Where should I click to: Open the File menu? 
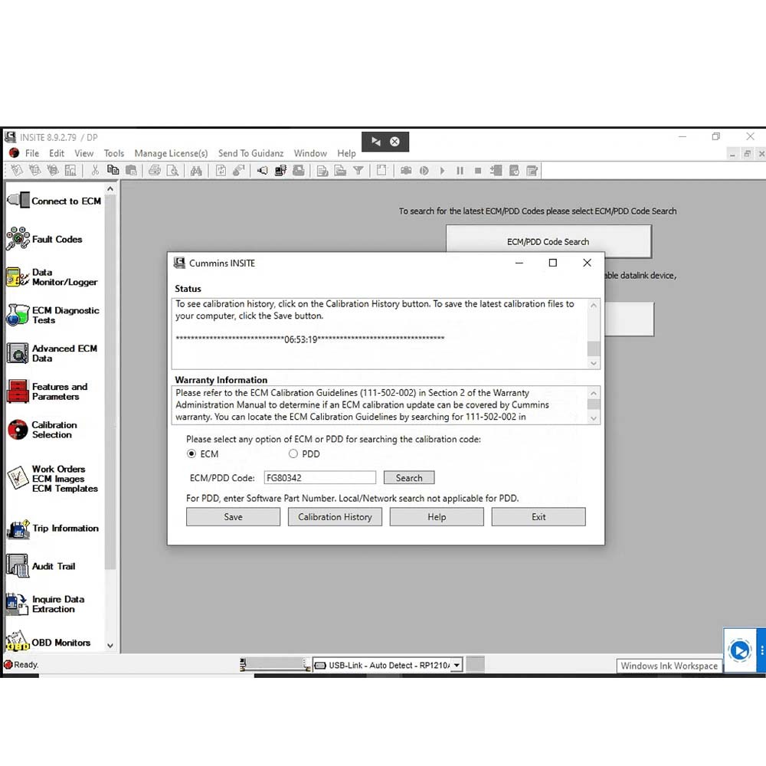tap(32, 153)
